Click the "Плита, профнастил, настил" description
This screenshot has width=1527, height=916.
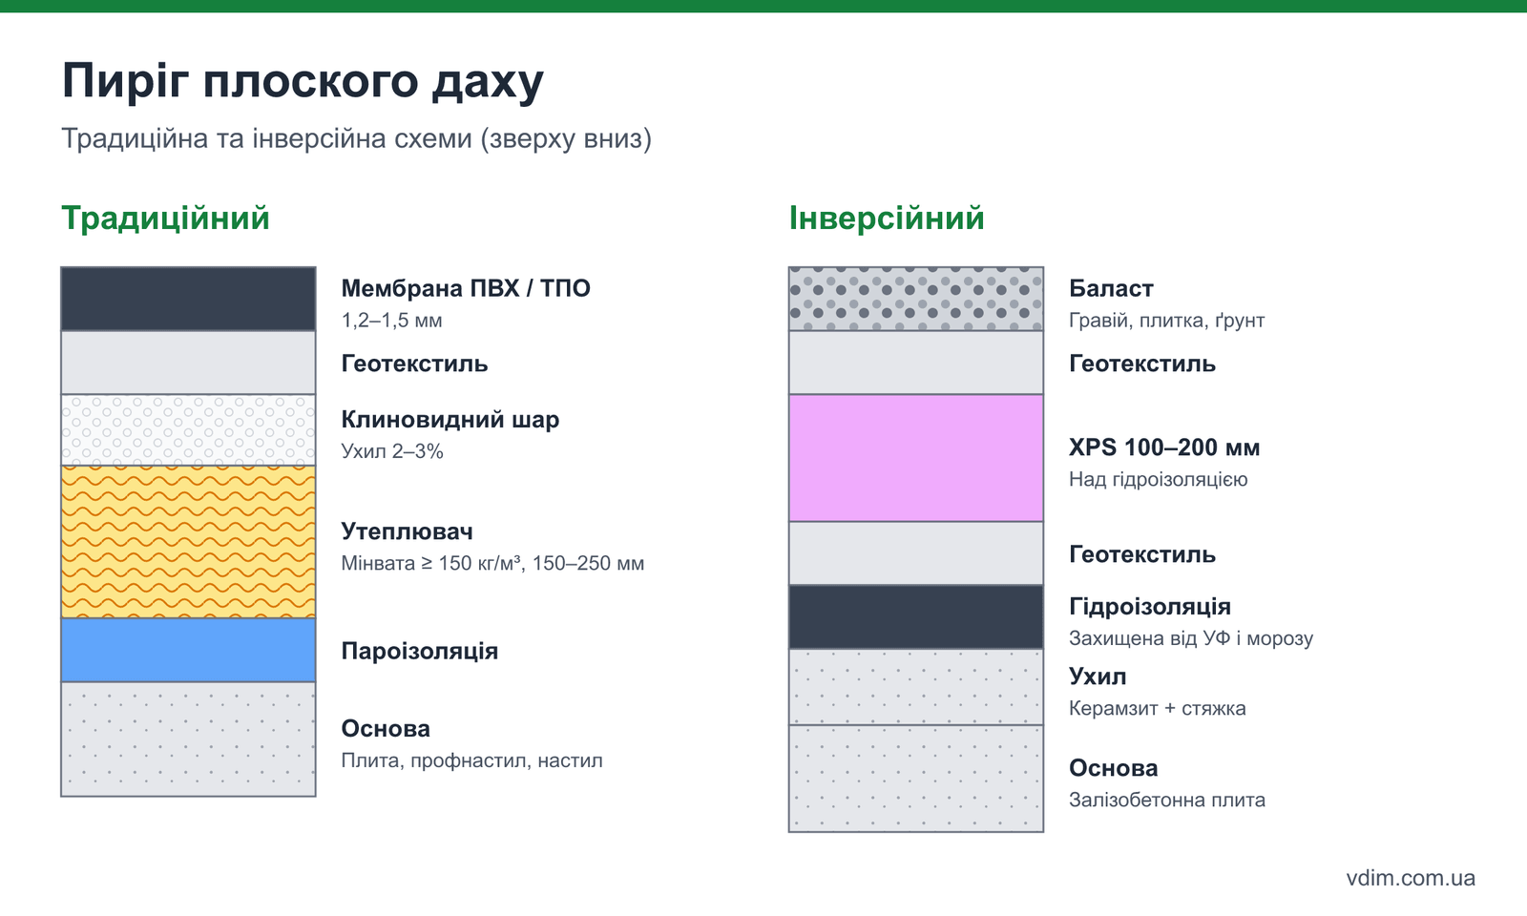pos(471,761)
